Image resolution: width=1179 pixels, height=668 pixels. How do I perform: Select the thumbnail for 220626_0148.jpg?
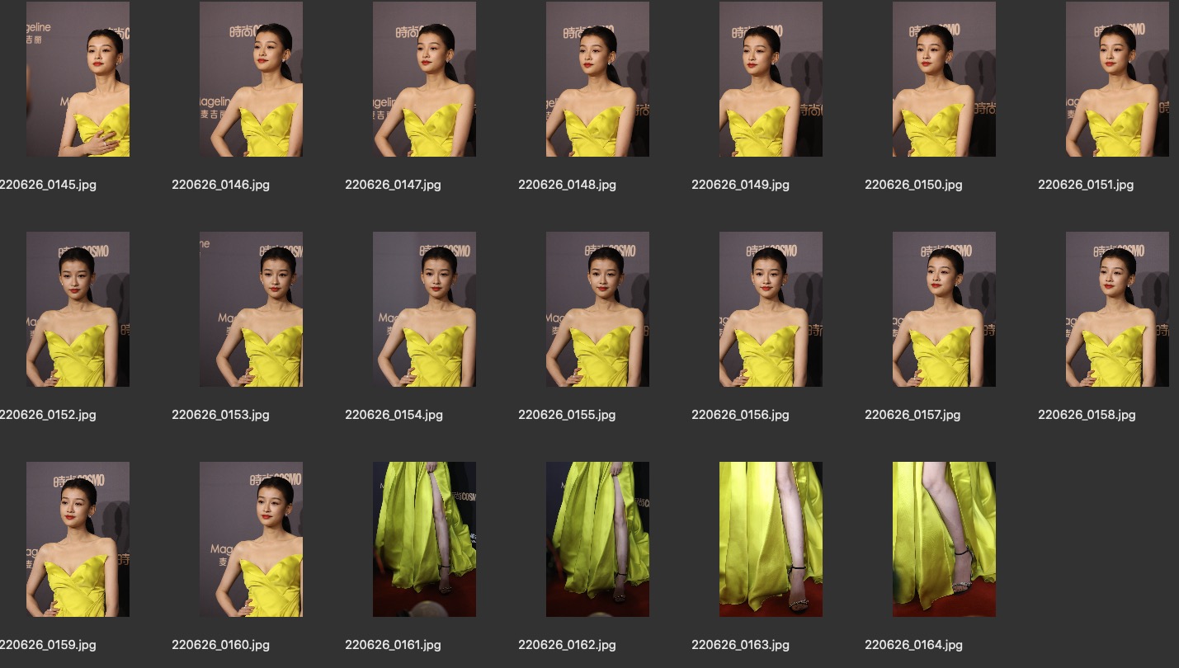tap(597, 79)
